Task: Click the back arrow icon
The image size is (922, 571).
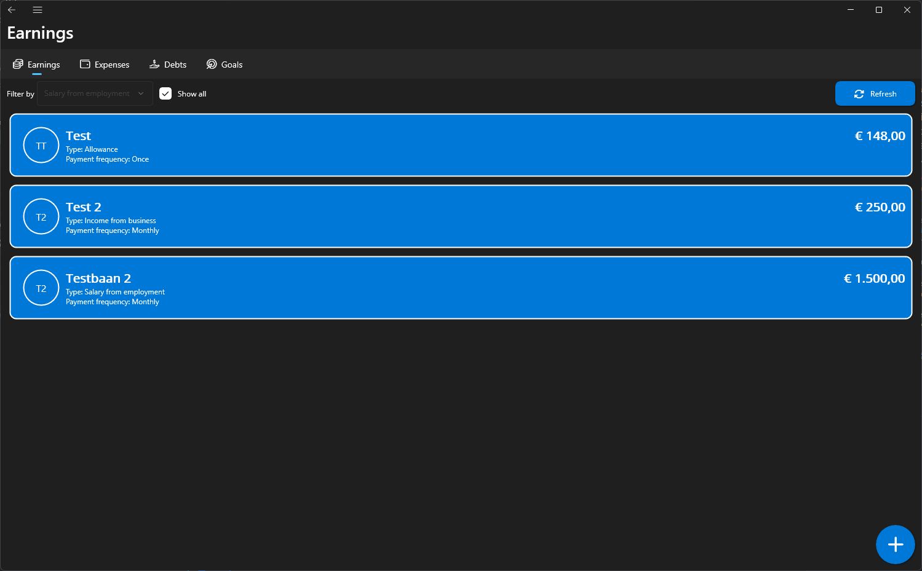Action: coord(11,10)
